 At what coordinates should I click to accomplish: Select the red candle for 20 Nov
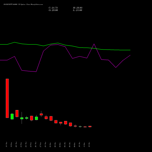click(17, 113)
